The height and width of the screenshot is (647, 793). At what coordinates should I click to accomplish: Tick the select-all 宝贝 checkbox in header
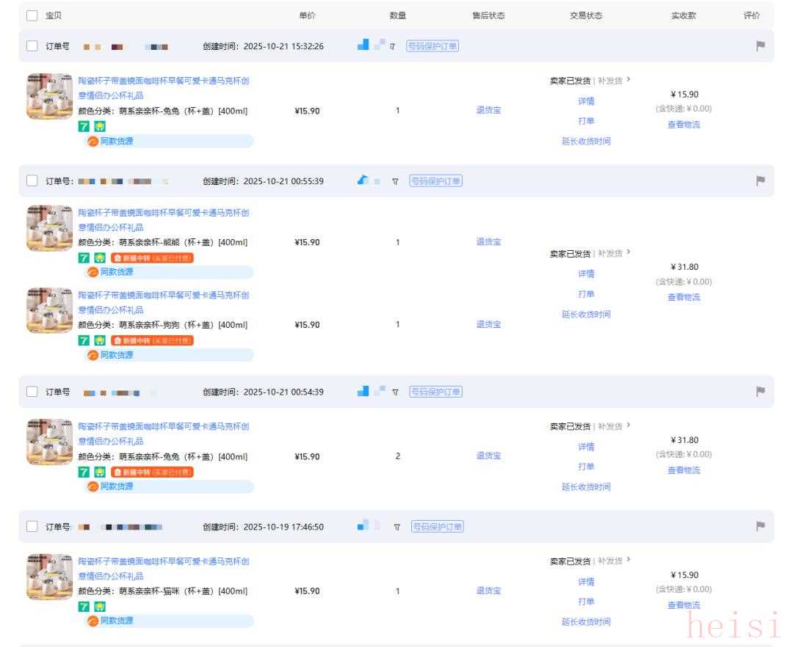pyautogui.click(x=32, y=15)
